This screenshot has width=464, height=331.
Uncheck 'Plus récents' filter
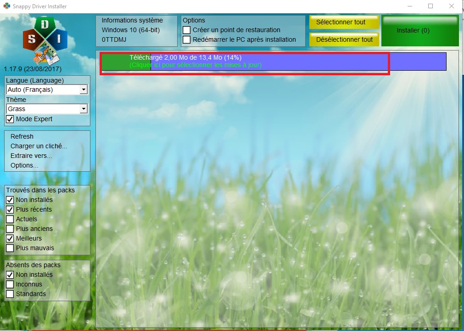coord(10,209)
